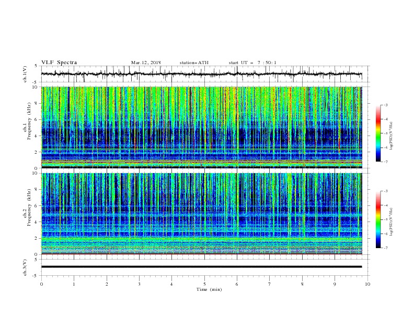
Task: Click time axis tick label "1"
Action: (x=74, y=284)
